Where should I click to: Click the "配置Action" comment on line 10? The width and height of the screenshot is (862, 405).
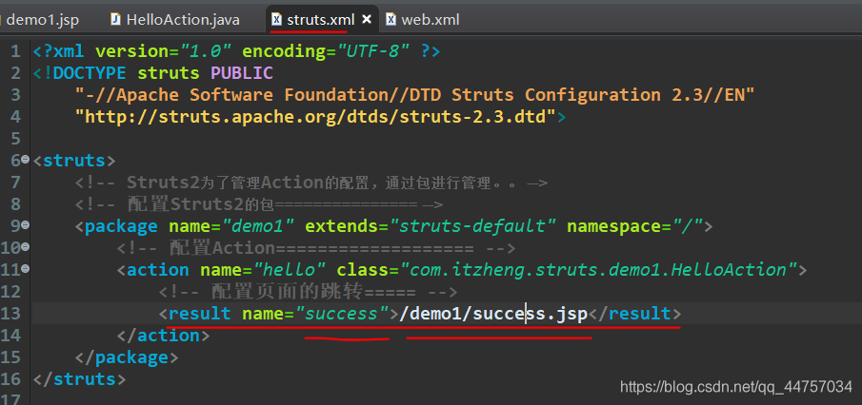pos(316,248)
